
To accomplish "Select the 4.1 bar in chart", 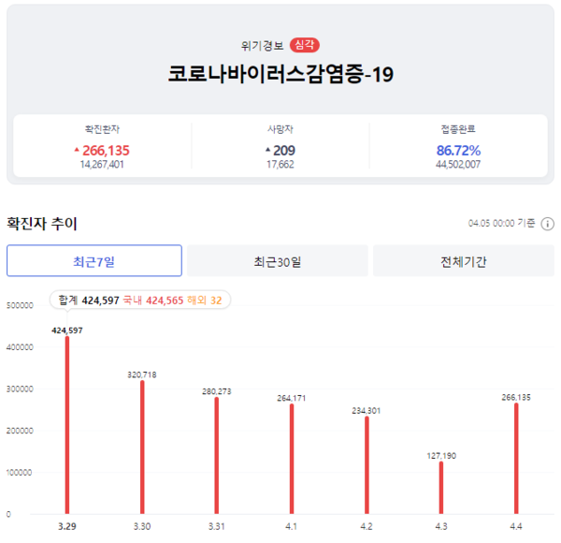I will click(x=292, y=459).
